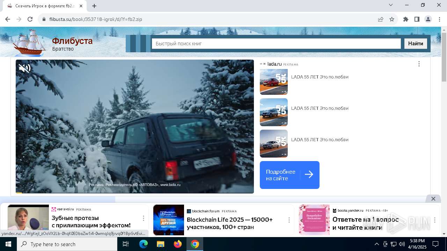Open options for the vse-svoi.ru ad
The width and height of the screenshot is (447, 251).
point(143,219)
